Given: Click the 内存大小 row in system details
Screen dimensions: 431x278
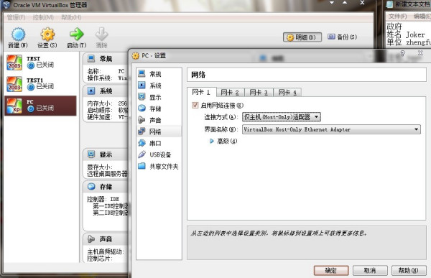Looking at the screenshot, I should pos(107,103).
